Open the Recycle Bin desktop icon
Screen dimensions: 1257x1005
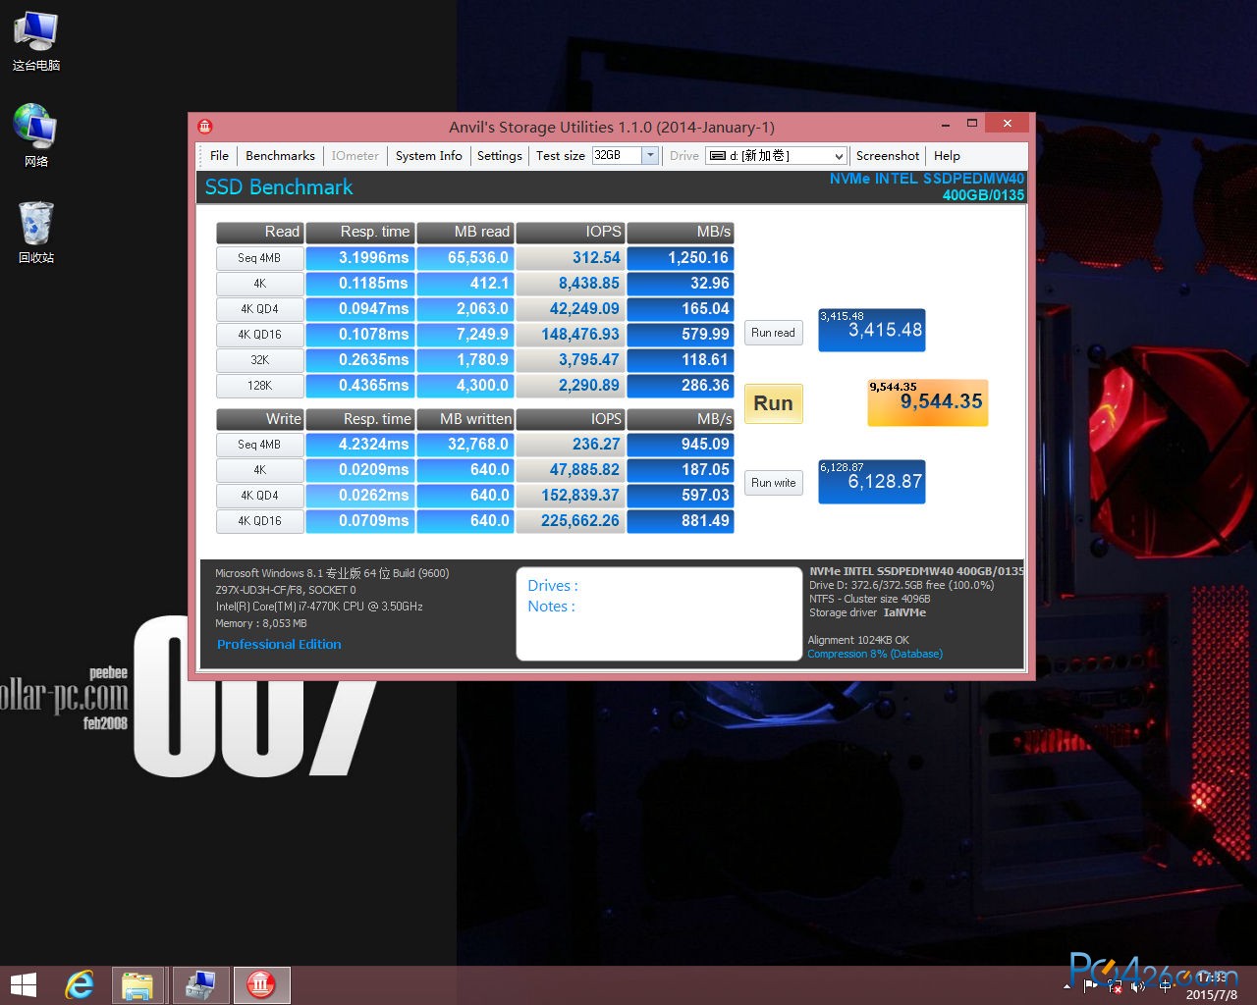(x=36, y=233)
